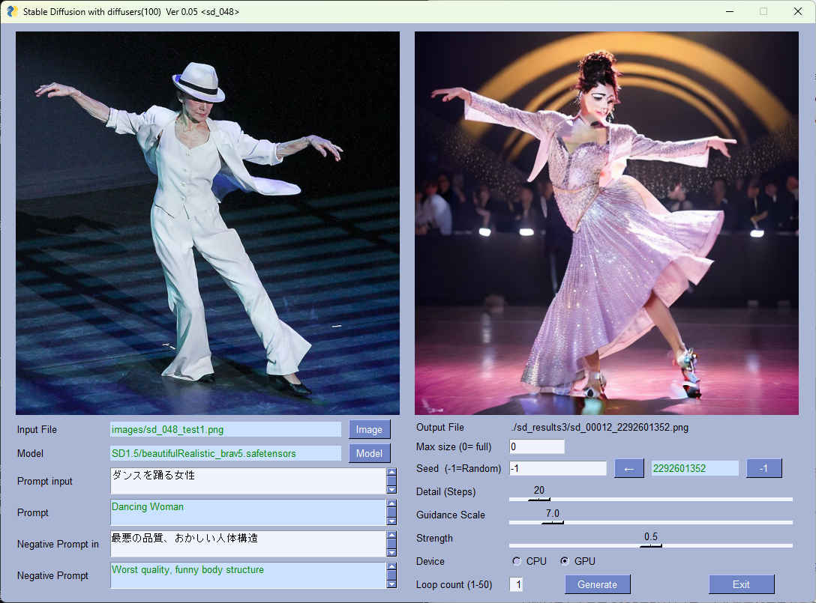
Task: Click the Input File path field
Action: [226, 430]
